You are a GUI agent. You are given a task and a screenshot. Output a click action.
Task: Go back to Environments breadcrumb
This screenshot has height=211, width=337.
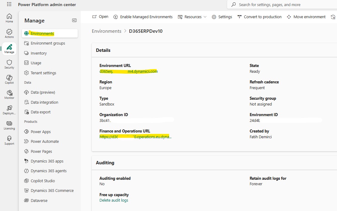(x=107, y=31)
